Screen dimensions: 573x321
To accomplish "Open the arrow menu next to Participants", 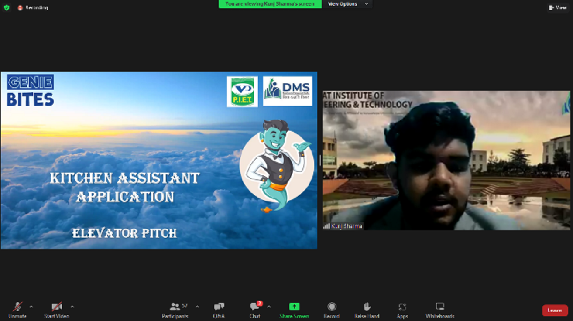I will pyautogui.click(x=197, y=307).
